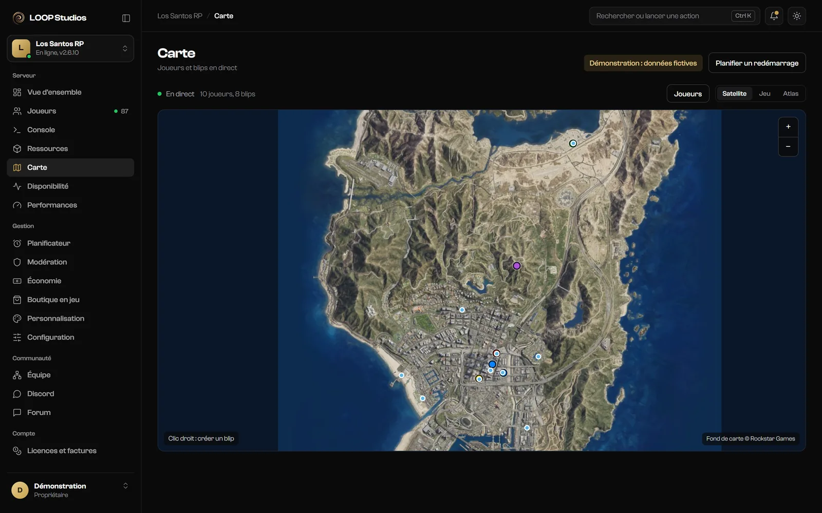The width and height of the screenshot is (822, 513).
Task: Select Carte in sidebar menu
Action: 70,167
